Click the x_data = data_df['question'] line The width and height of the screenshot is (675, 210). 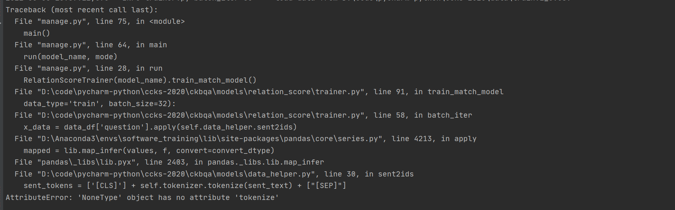(160, 127)
